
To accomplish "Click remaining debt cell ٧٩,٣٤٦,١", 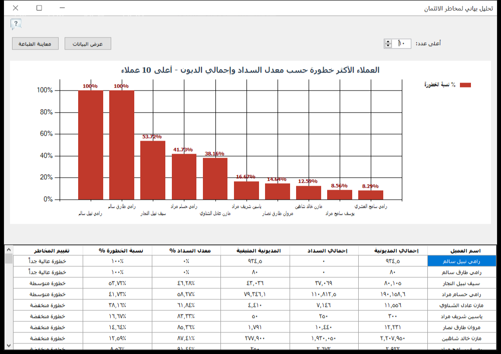I will click(x=255, y=294).
